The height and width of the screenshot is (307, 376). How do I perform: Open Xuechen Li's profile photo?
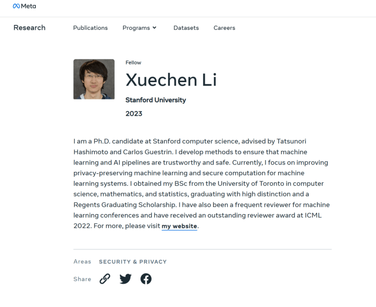(x=94, y=78)
